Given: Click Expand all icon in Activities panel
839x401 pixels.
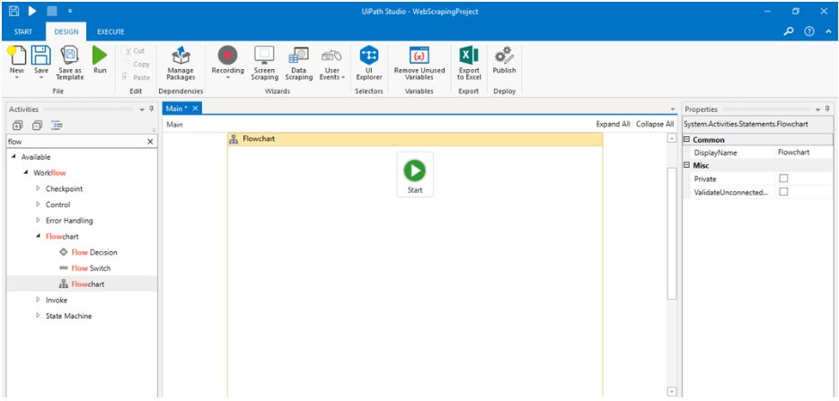Looking at the screenshot, I should 18,126.
